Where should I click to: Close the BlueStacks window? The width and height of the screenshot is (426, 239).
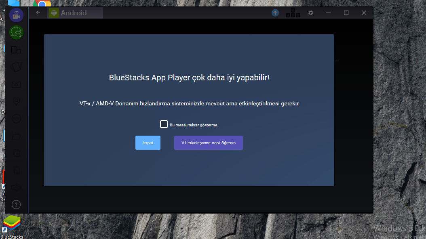point(364,13)
